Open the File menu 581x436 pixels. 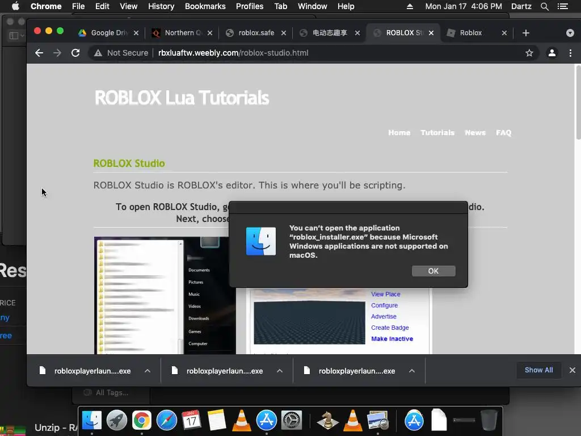[x=78, y=6]
